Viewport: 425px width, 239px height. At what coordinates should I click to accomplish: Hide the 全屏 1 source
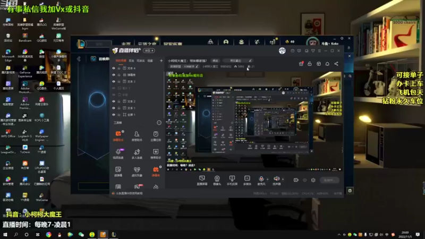(114, 115)
